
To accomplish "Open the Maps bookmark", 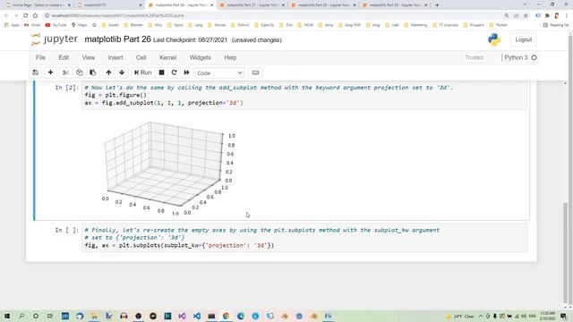I will (80, 25).
